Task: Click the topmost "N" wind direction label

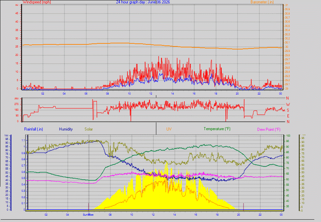Action: point(287,98)
